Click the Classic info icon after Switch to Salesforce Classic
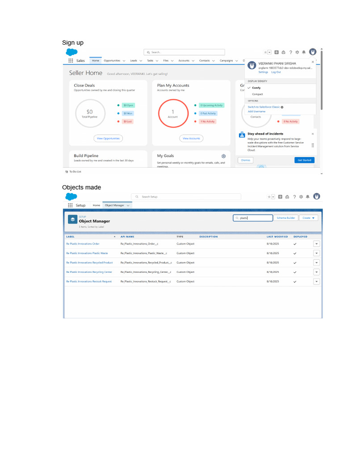Viewport: 343px width, 458px height. 282,107
